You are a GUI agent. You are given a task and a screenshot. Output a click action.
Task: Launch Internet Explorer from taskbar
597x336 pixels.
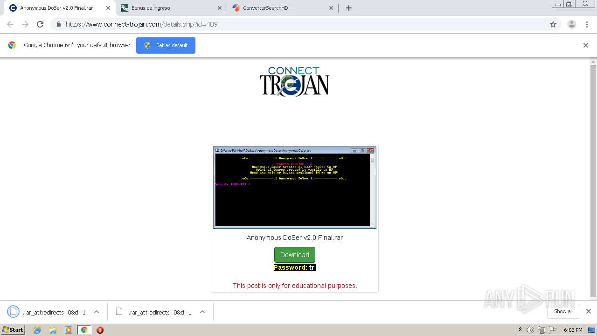[37, 330]
